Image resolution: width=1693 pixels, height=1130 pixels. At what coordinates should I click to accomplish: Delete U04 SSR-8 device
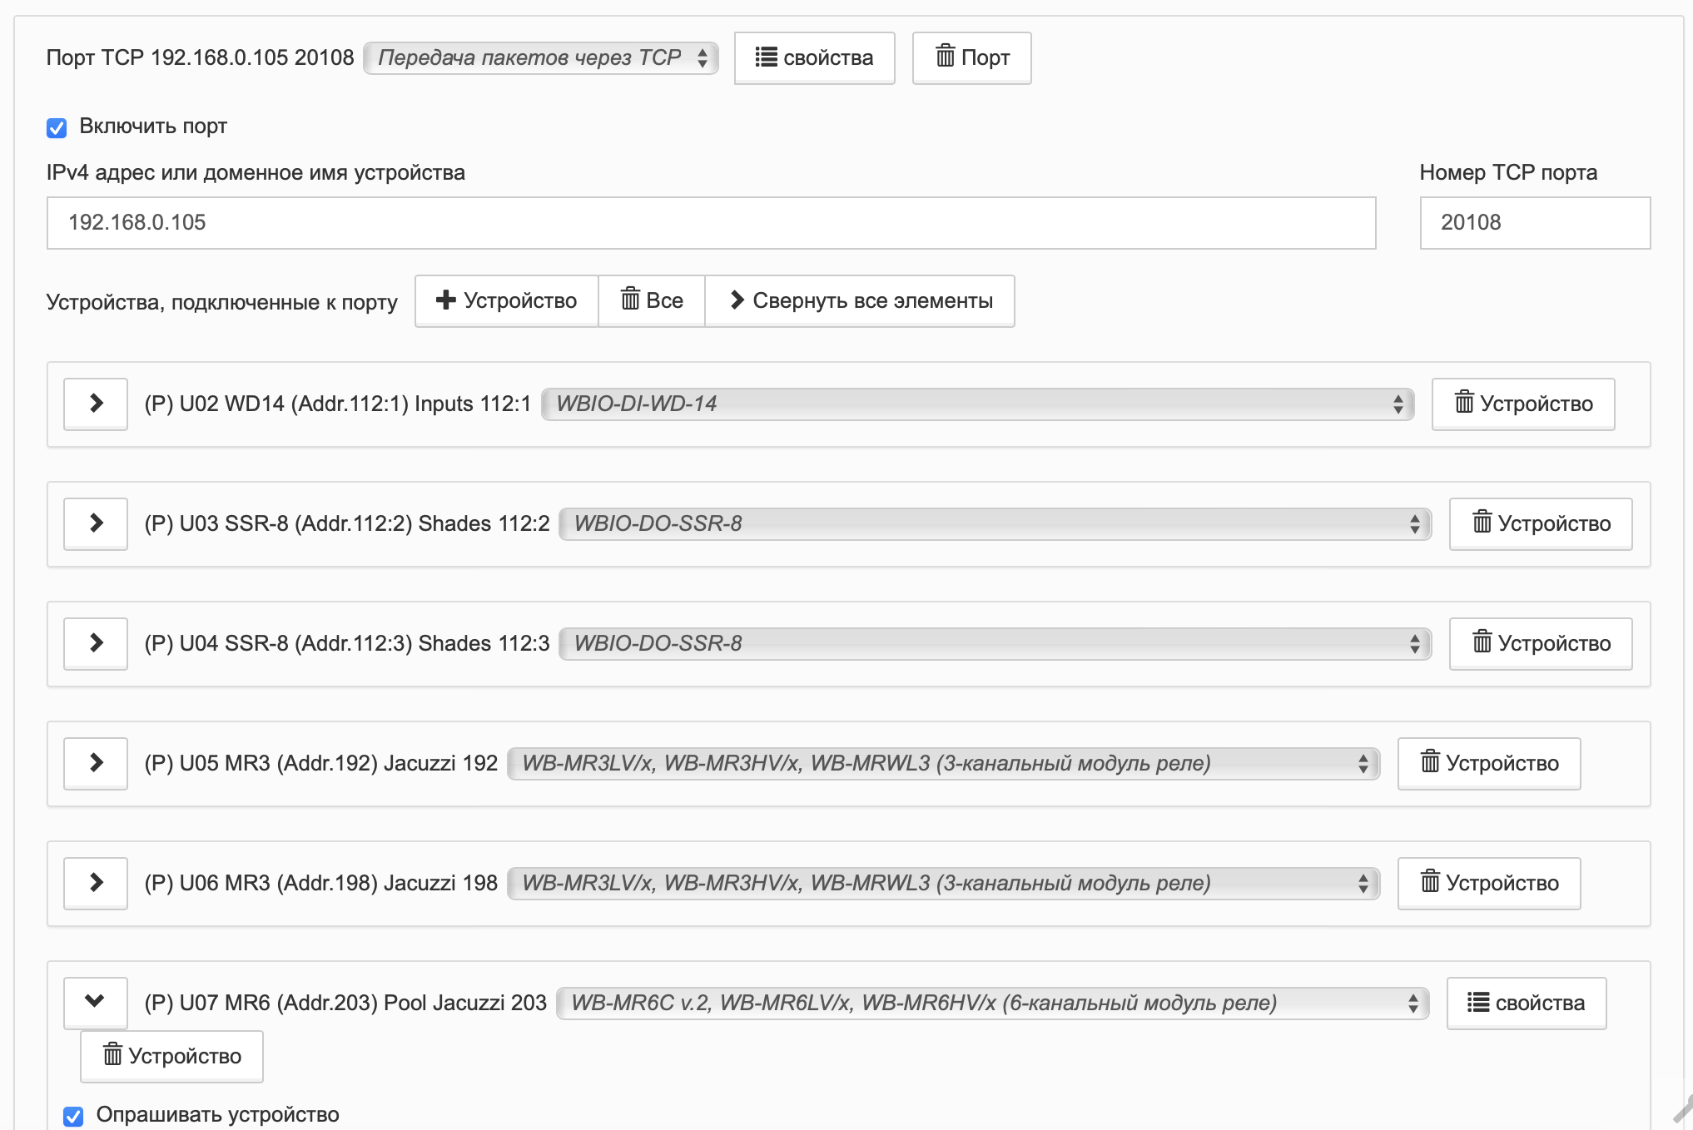[x=1541, y=643]
